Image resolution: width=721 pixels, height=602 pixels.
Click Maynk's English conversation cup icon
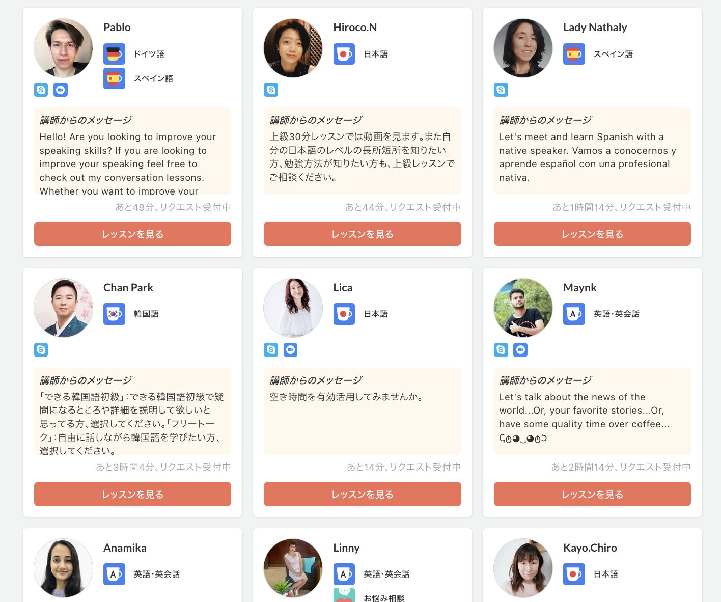(574, 314)
